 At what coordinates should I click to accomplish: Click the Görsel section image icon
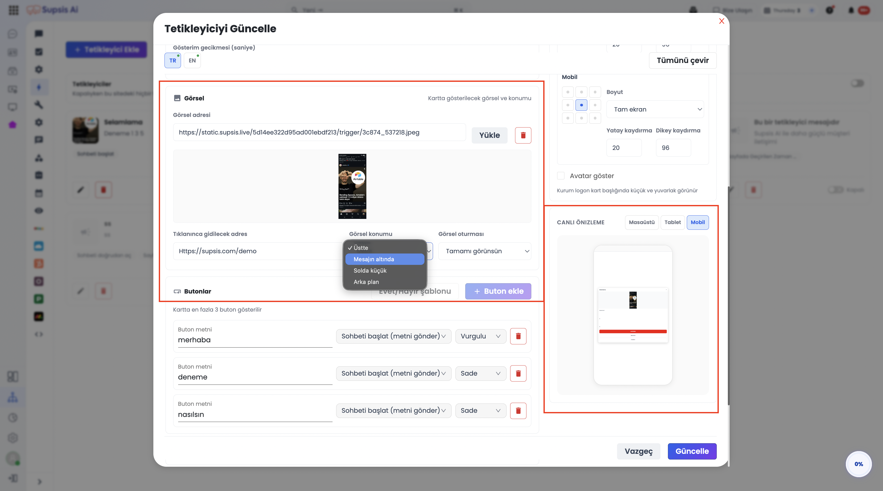[177, 98]
